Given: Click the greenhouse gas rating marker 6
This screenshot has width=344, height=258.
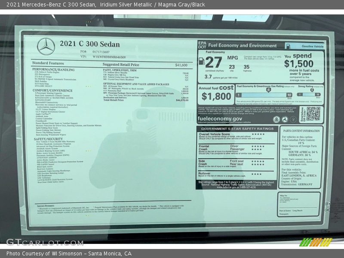Looking at the screenshot, I should pos(268,90).
